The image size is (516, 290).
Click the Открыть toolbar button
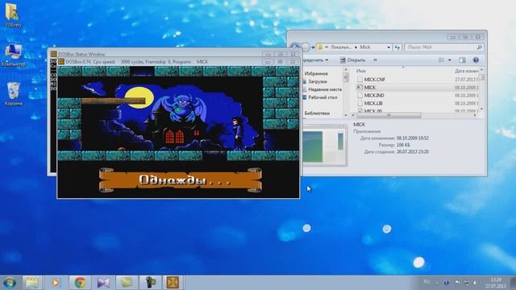point(352,60)
